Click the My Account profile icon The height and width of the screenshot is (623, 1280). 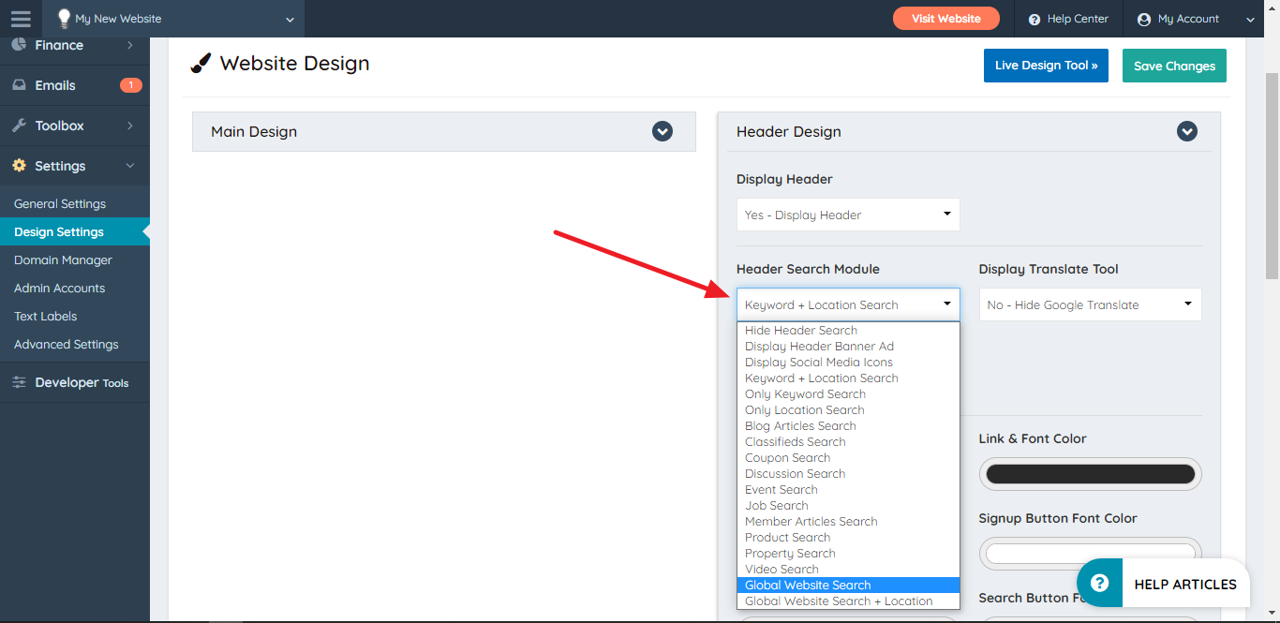click(x=1144, y=19)
